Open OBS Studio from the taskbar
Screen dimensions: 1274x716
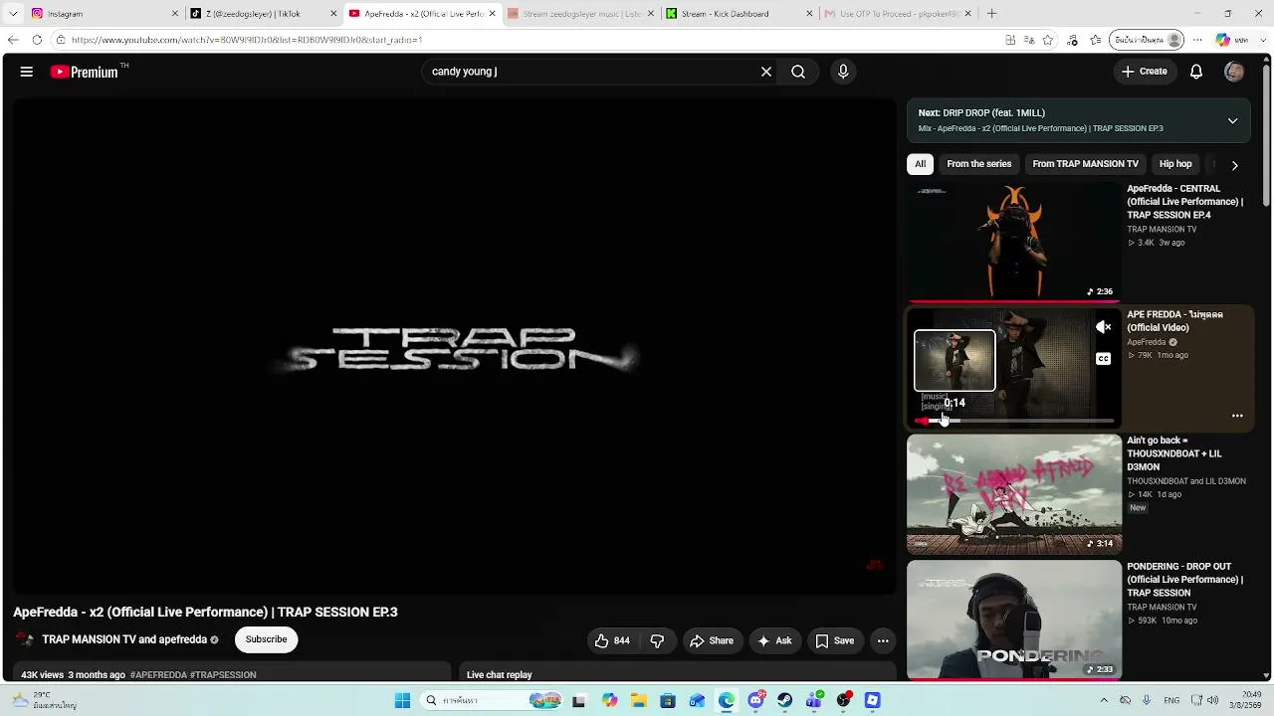point(844,701)
